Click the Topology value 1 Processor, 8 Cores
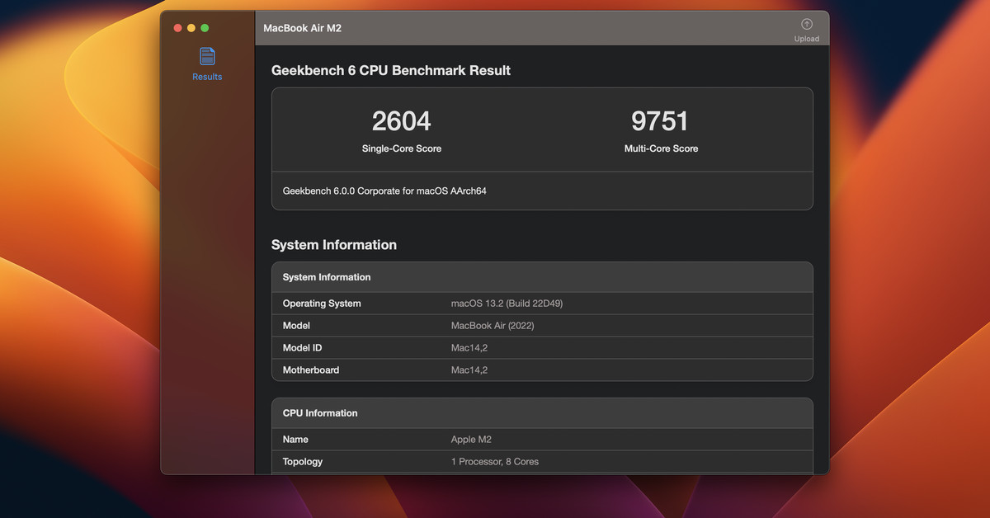 pyautogui.click(x=494, y=462)
